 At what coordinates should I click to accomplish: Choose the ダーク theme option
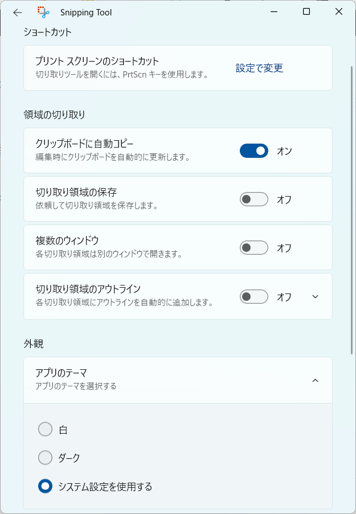45,458
